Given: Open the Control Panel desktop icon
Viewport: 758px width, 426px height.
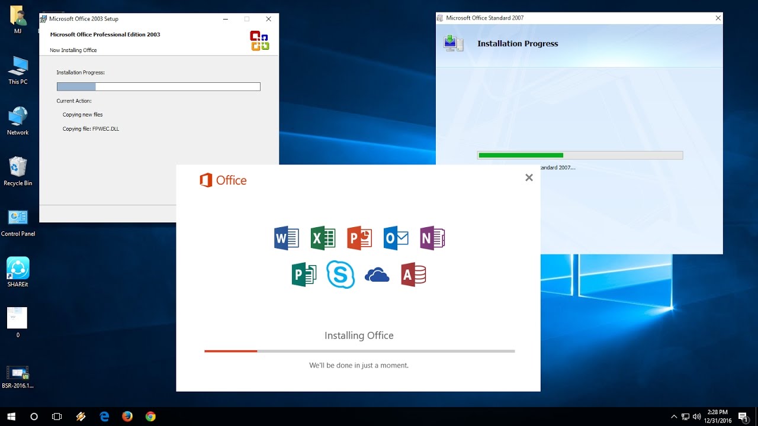Looking at the screenshot, I should [18, 222].
